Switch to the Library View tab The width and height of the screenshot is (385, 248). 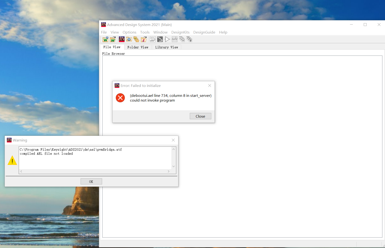(166, 47)
